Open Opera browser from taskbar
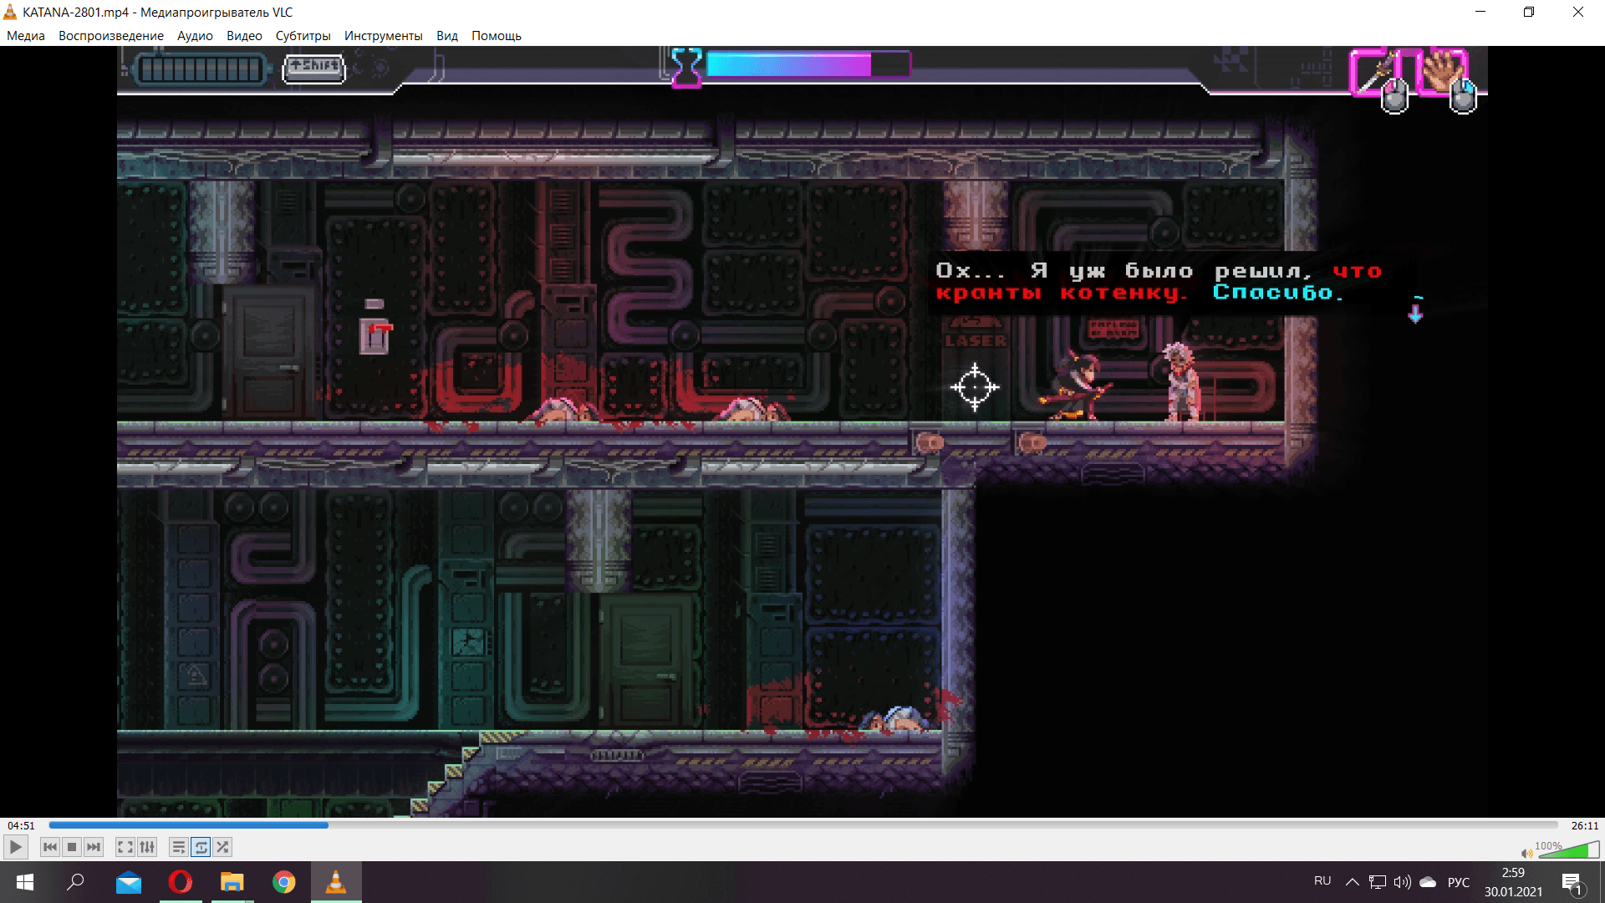 tap(181, 882)
